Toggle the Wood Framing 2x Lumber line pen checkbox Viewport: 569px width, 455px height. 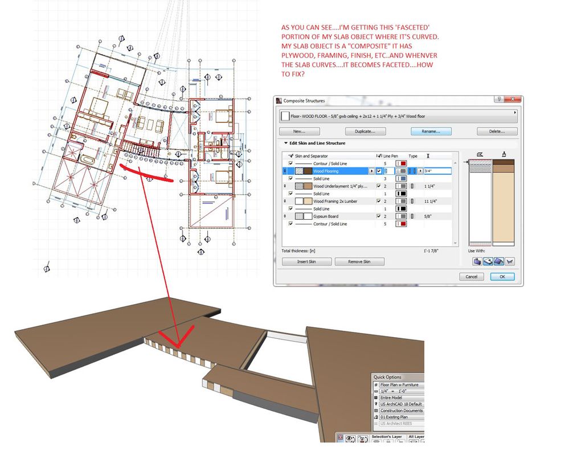pyautogui.click(x=379, y=201)
